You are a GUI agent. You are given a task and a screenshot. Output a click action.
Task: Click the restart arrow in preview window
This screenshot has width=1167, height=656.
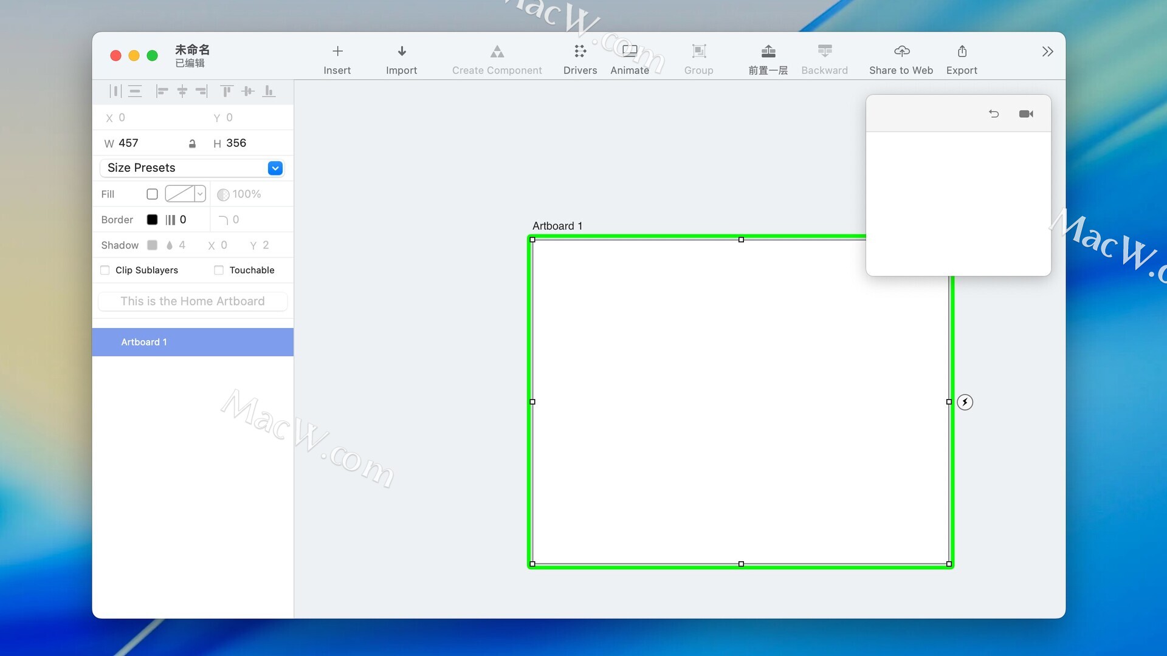pos(994,114)
